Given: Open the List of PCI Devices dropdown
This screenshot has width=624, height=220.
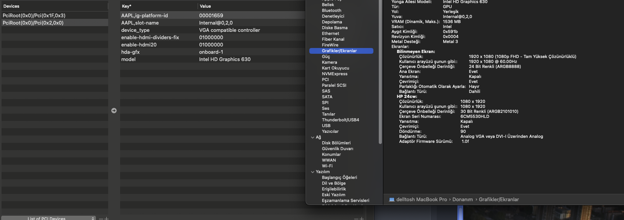Looking at the screenshot, I should coord(48,218).
